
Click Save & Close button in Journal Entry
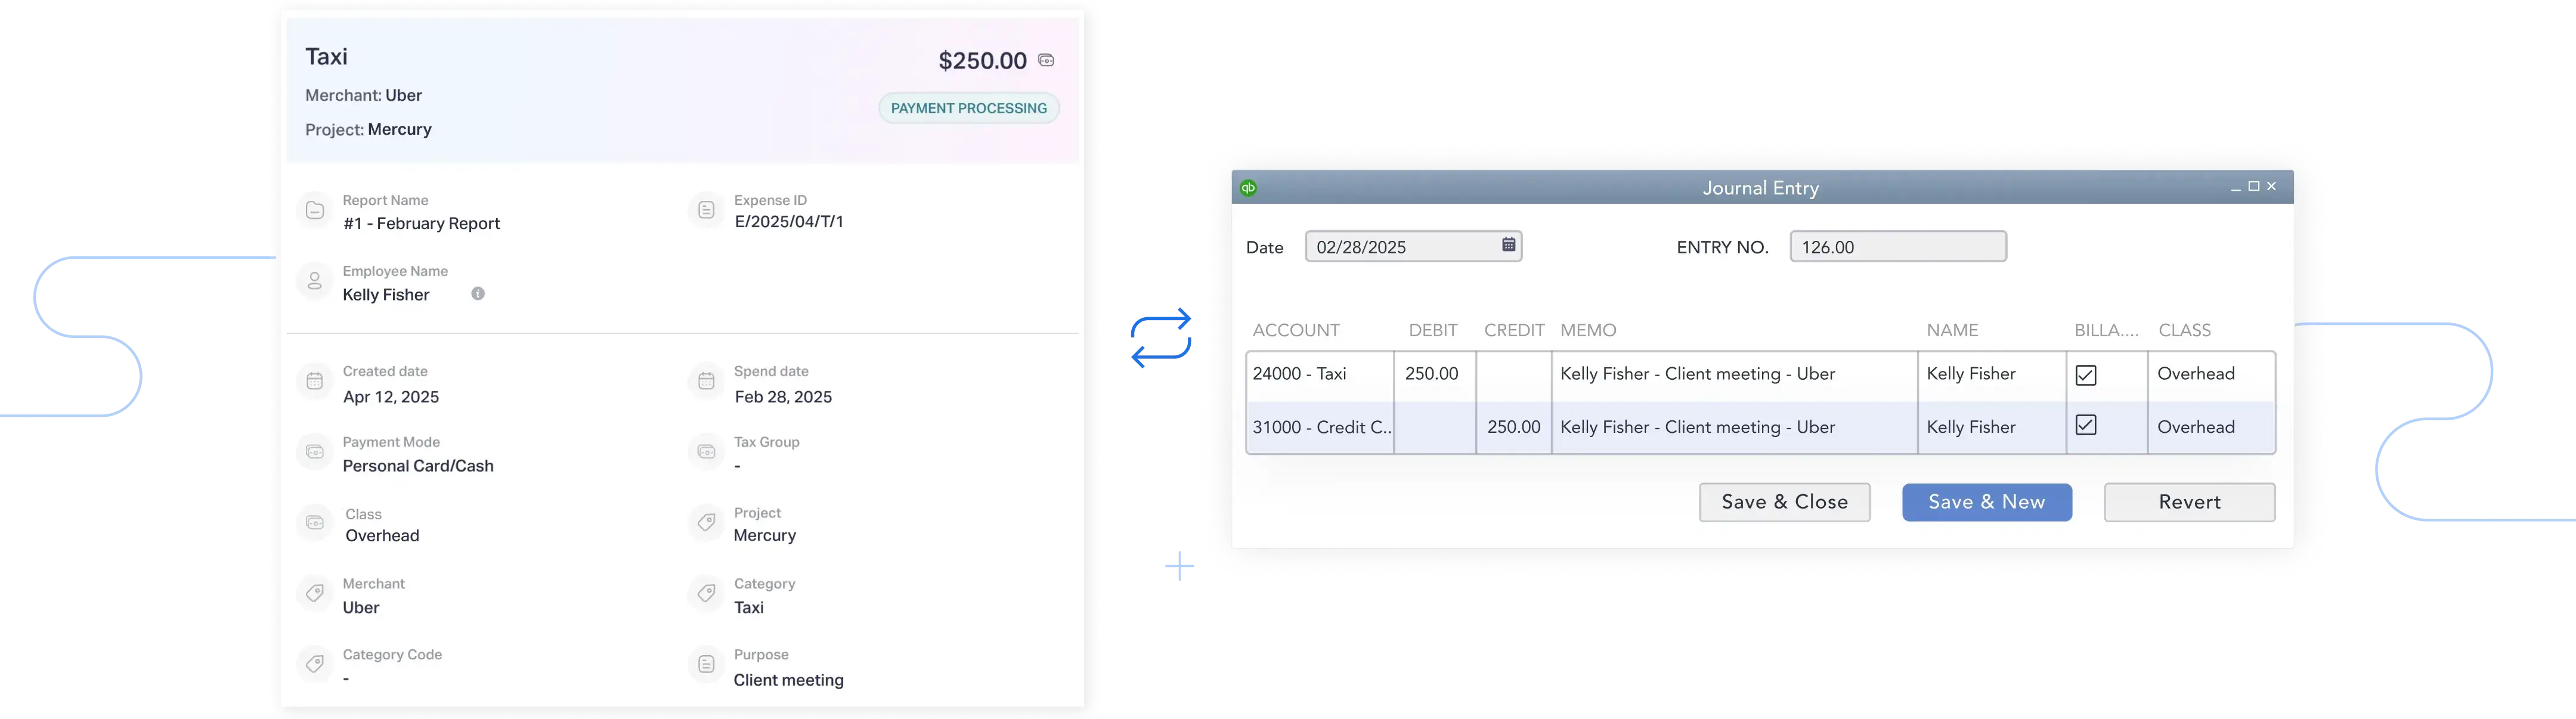tap(1784, 501)
